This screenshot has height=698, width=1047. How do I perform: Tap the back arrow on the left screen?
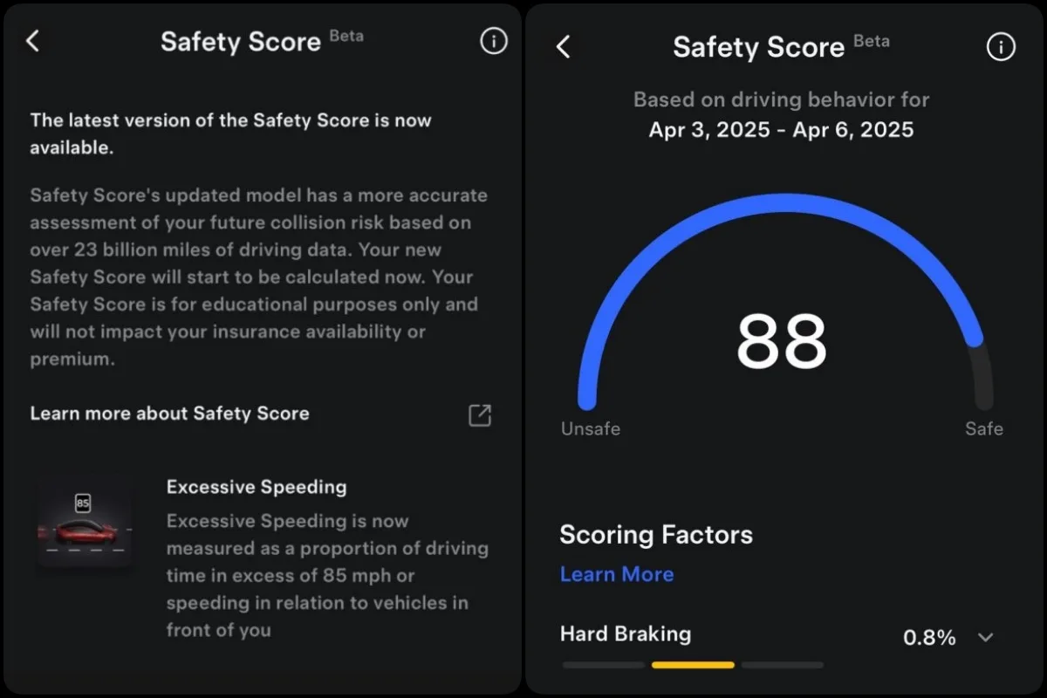(33, 40)
